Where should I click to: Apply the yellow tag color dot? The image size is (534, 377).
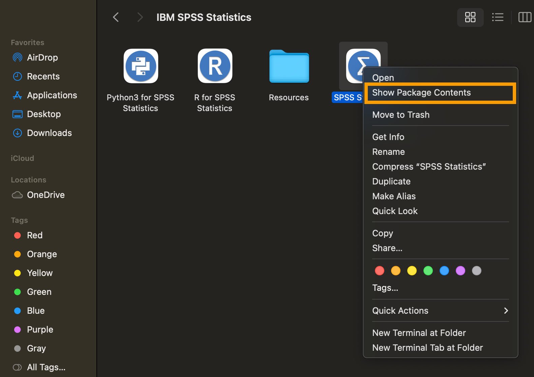412,271
